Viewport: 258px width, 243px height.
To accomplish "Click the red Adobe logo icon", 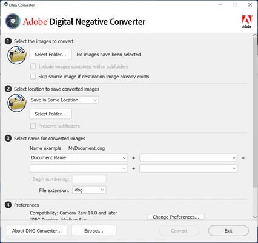I will [246, 21].
